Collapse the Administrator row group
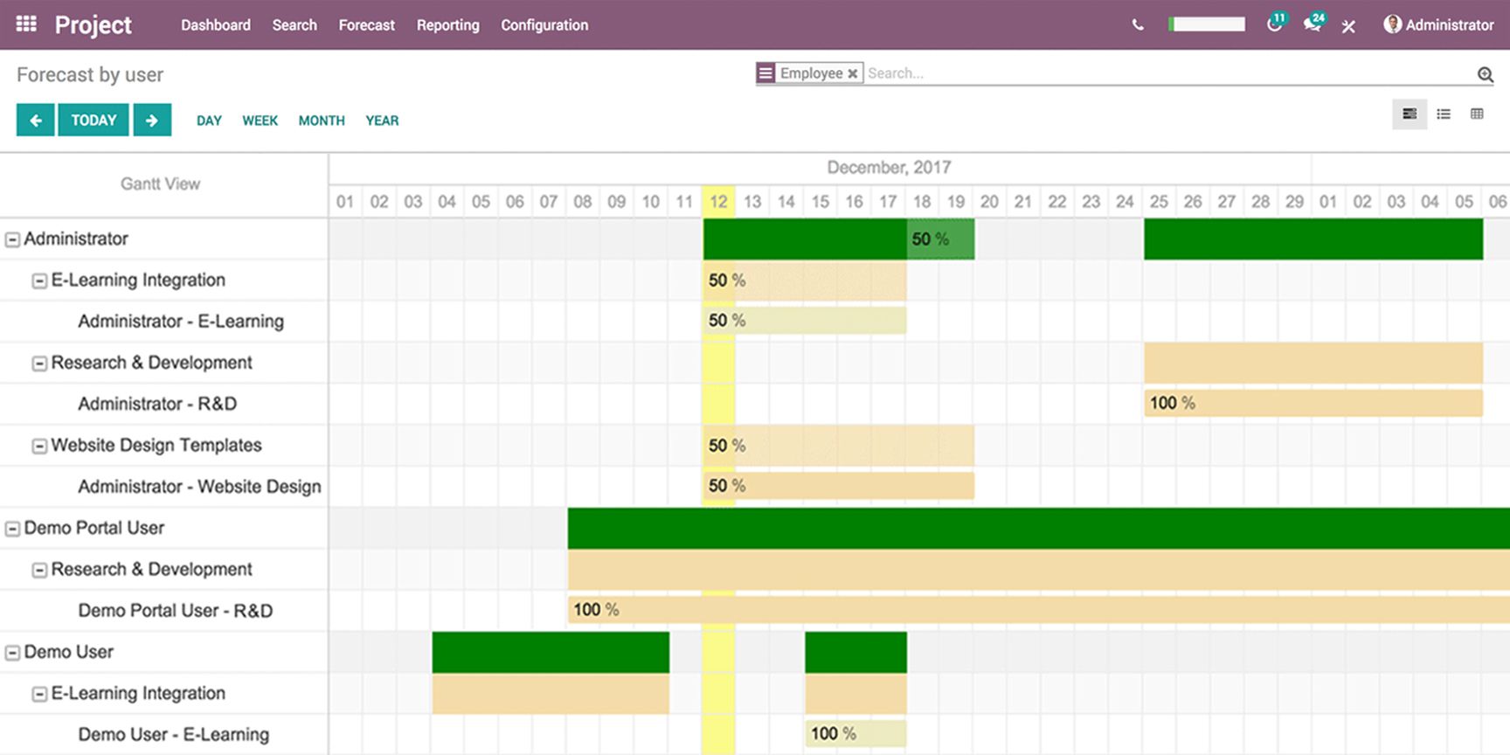 [x=13, y=239]
